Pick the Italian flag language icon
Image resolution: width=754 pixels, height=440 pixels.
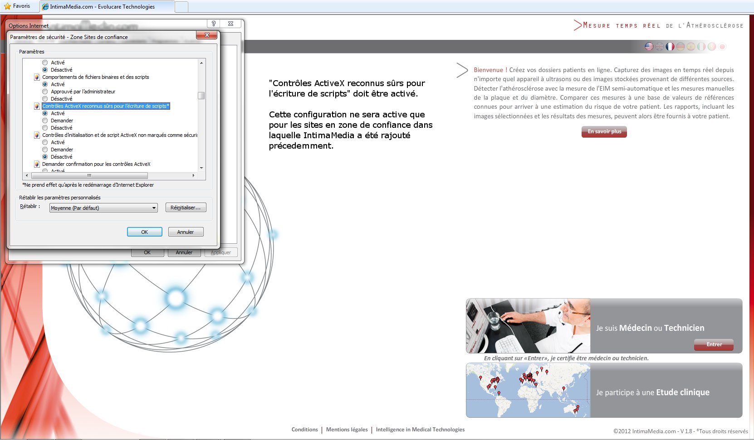pyautogui.click(x=701, y=46)
